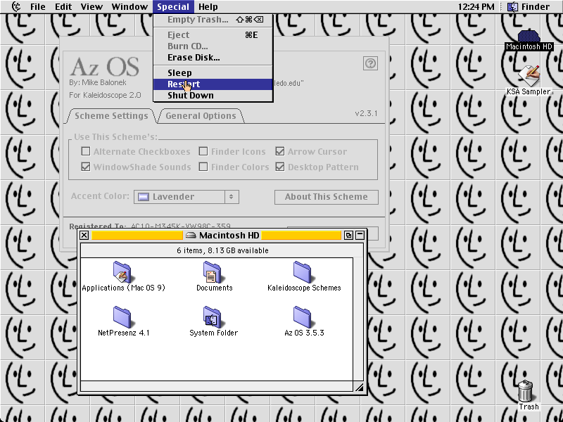Click the help question mark in Az OS window

pyautogui.click(x=370, y=63)
